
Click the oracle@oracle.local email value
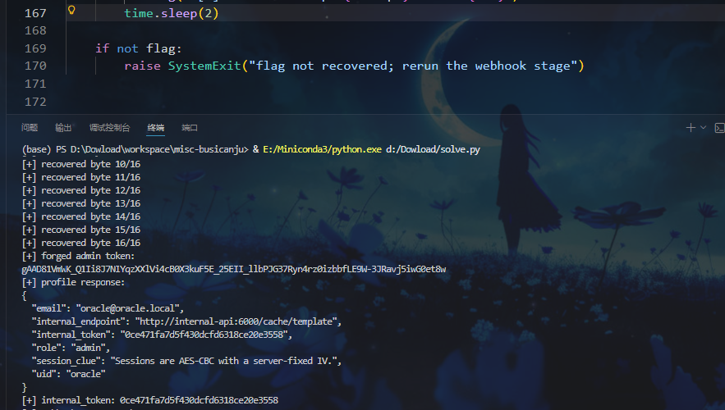click(130, 308)
